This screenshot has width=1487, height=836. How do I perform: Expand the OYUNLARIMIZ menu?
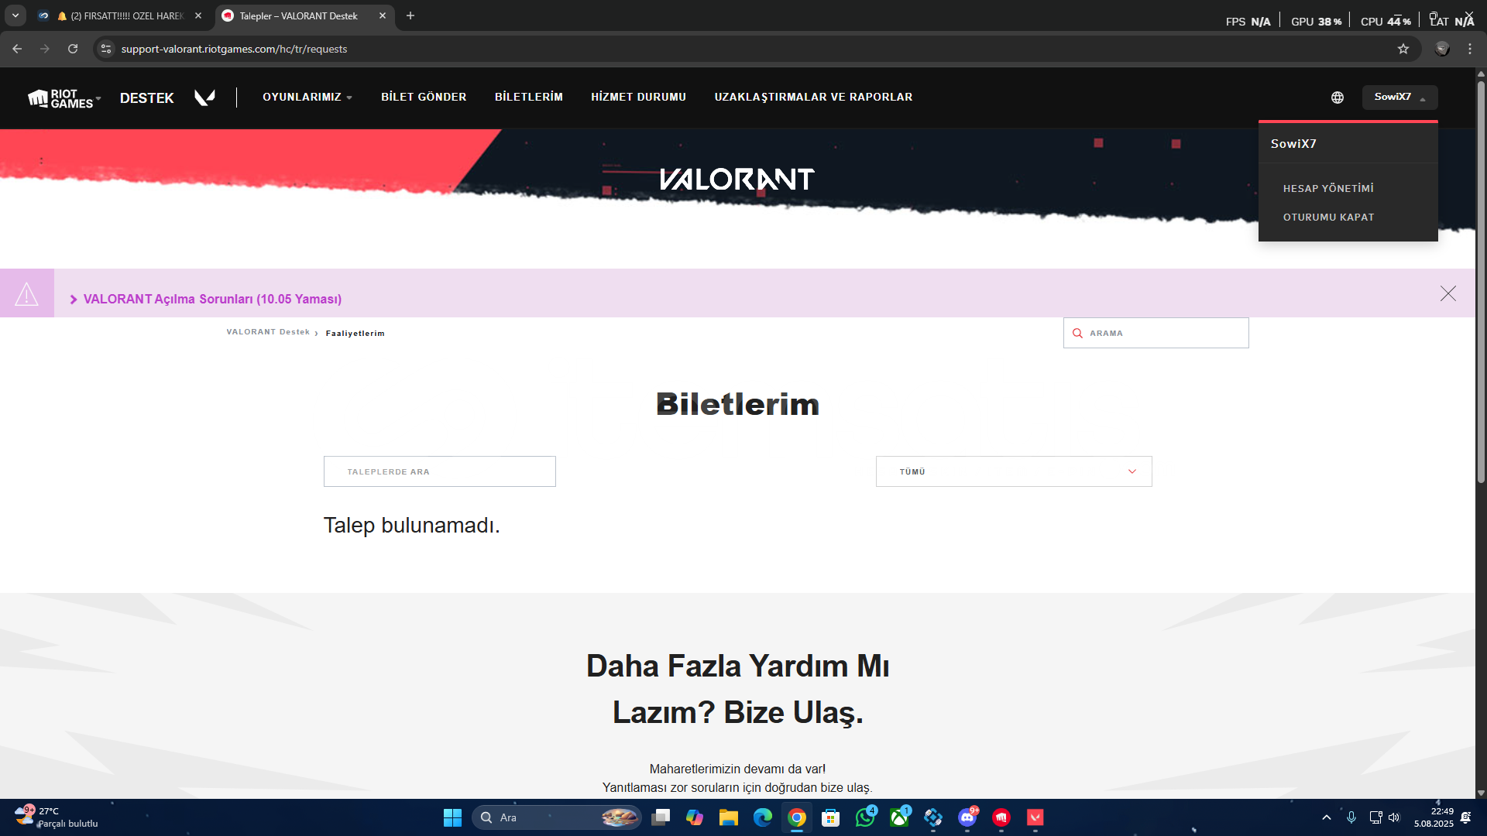(307, 98)
